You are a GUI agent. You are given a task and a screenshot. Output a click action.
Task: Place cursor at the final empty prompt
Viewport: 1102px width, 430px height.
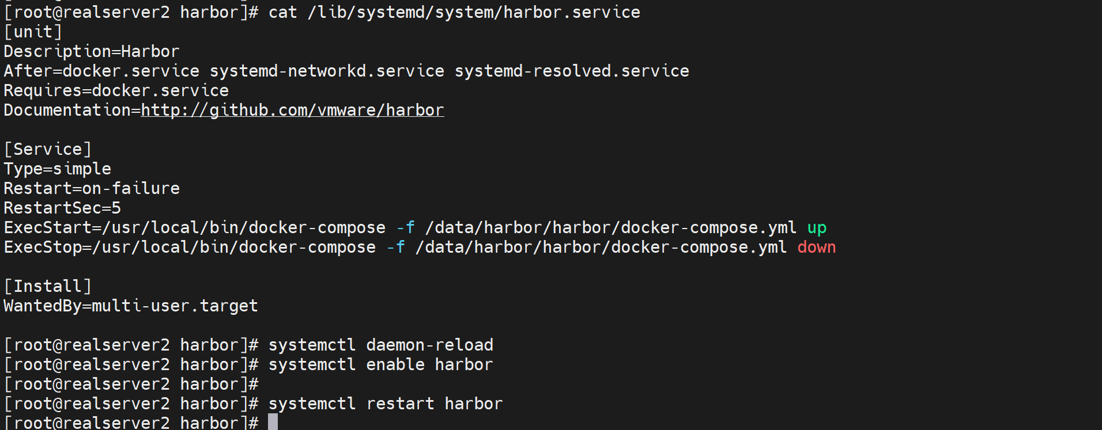point(273,423)
